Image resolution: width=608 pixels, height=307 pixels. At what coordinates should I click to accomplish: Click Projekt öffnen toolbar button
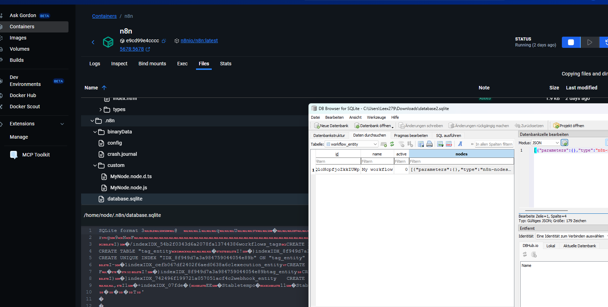pyautogui.click(x=569, y=126)
